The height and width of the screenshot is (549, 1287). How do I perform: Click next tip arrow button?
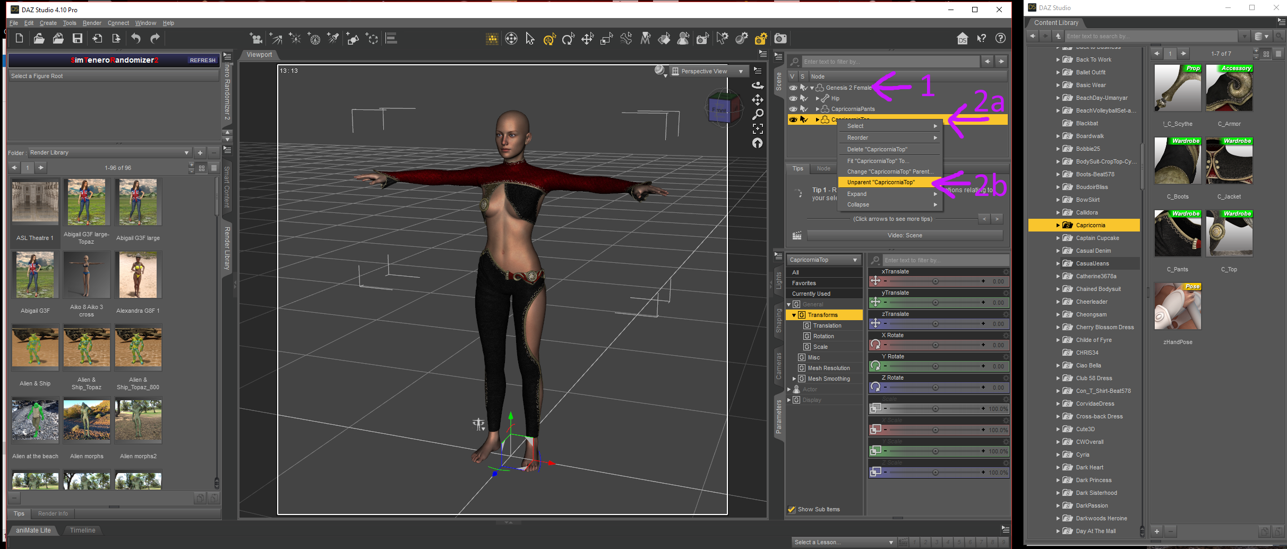click(997, 219)
